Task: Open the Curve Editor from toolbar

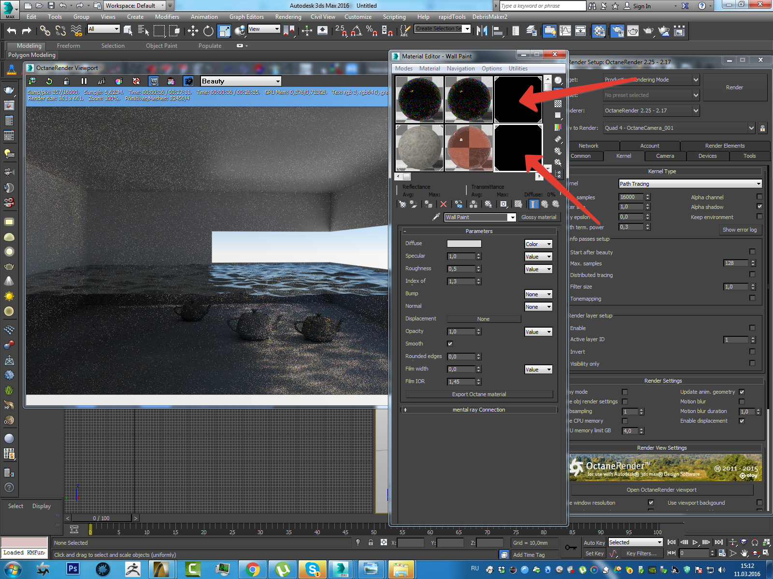Action: pos(565,31)
